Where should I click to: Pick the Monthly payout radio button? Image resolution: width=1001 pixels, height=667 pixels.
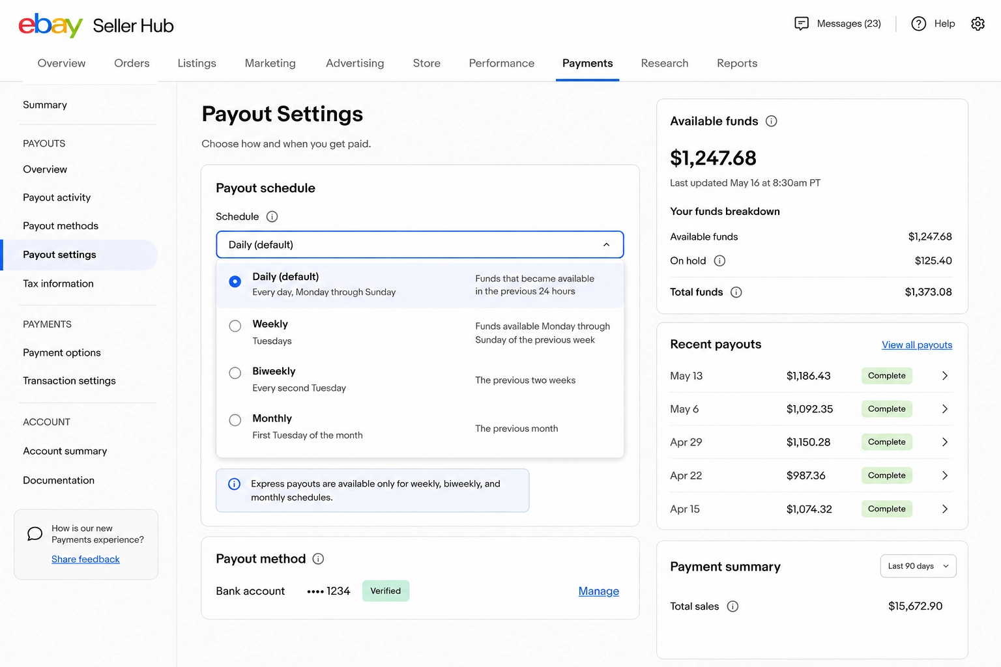click(x=235, y=420)
